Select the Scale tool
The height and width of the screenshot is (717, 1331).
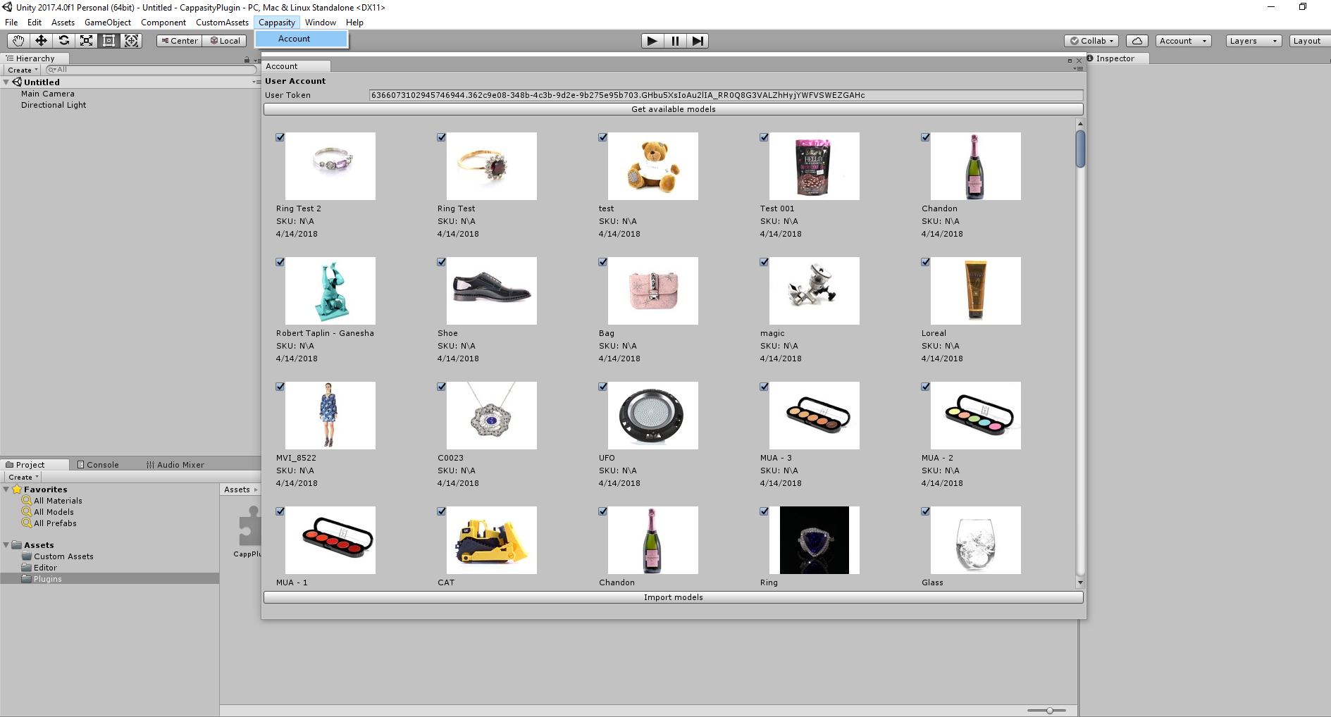(x=86, y=41)
